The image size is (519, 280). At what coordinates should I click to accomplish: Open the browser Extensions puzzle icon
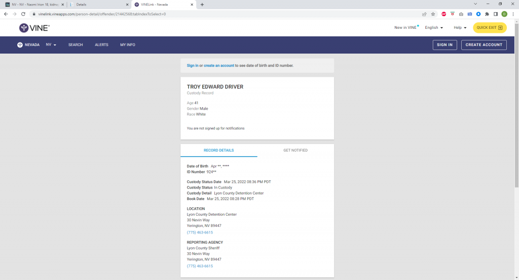[x=487, y=14]
